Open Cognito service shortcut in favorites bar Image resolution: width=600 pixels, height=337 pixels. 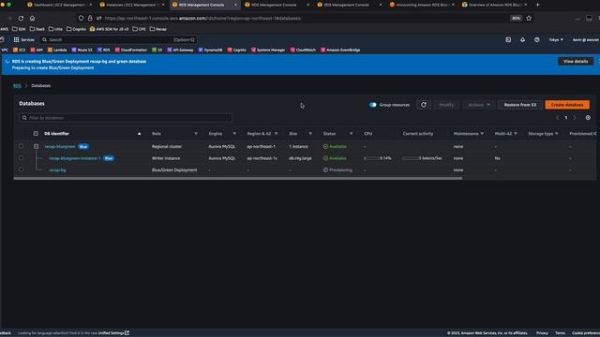coord(236,50)
